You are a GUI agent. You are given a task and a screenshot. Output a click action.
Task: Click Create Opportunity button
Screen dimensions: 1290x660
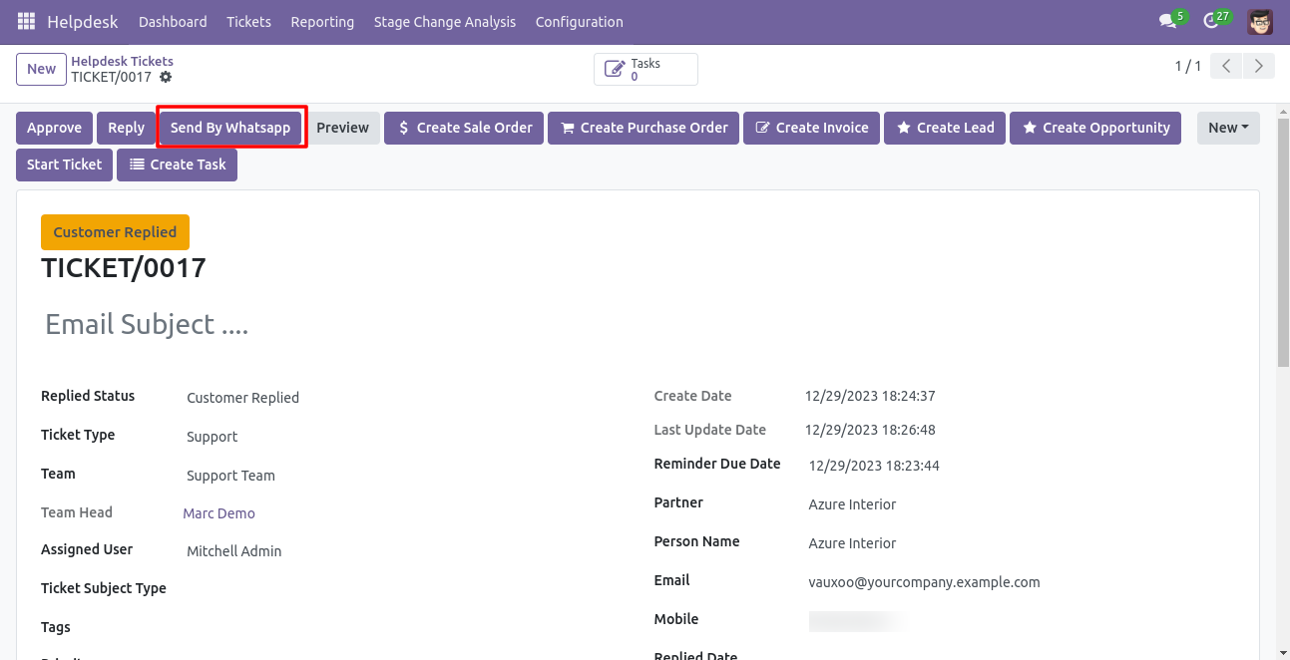(1095, 128)
